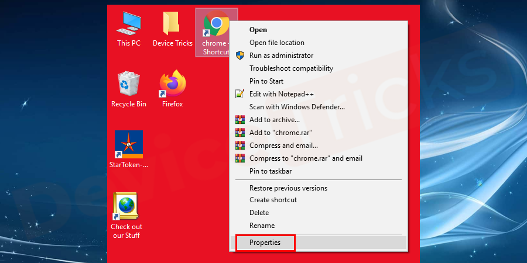This screenshot has width=527, height=263.
Task: Click WinRAR icon beside Compress to "chrome.rar" and email
Action: (240, 158)
